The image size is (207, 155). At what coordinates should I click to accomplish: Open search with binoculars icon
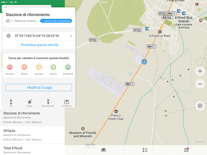(x=103, y=150)
